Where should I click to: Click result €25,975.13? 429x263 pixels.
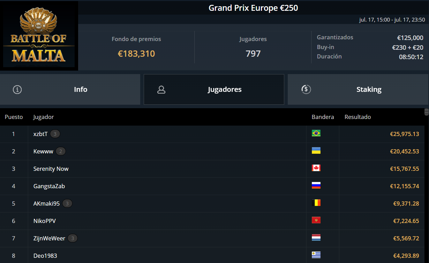[x=405, y=134]
